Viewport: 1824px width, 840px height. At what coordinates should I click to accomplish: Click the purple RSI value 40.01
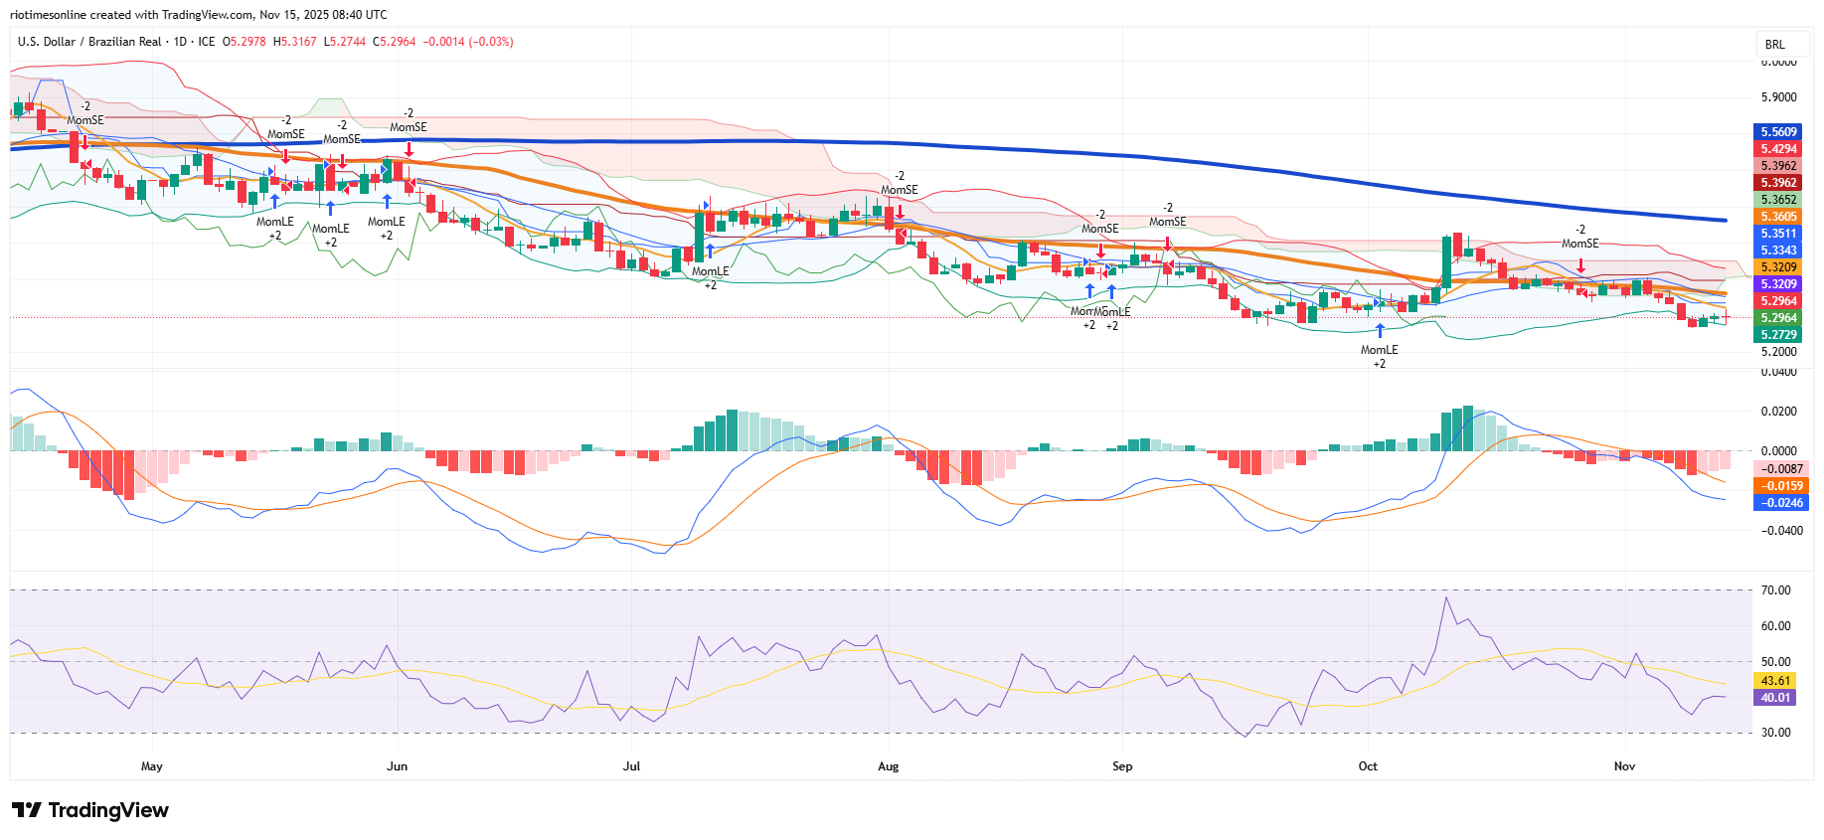1775,698
